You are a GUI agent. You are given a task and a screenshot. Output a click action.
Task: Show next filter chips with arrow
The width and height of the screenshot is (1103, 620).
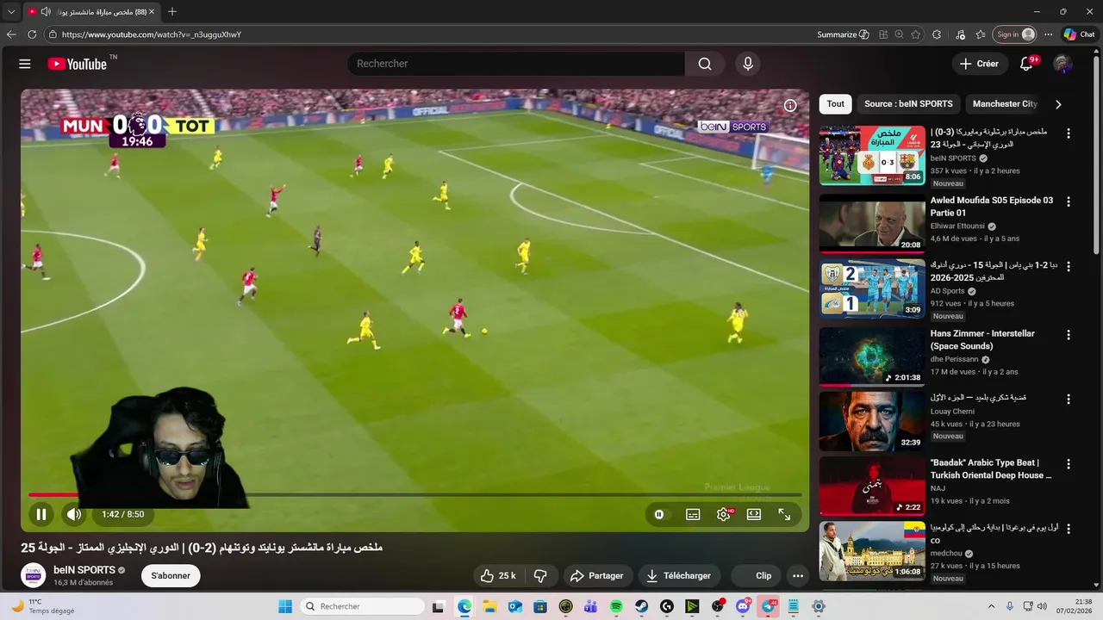(1058, 104)
